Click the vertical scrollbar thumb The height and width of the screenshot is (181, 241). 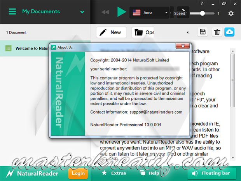coord(233,80)
